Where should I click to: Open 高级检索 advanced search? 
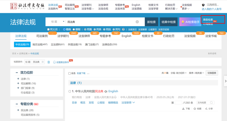(x=208, y=20)
